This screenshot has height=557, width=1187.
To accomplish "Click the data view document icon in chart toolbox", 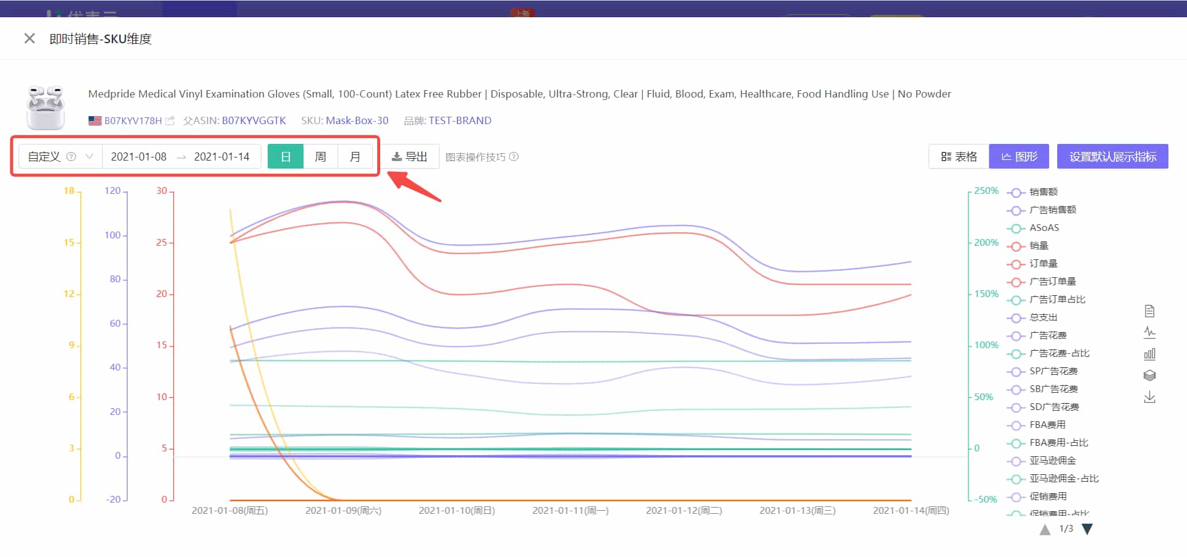I will 1149,311.
